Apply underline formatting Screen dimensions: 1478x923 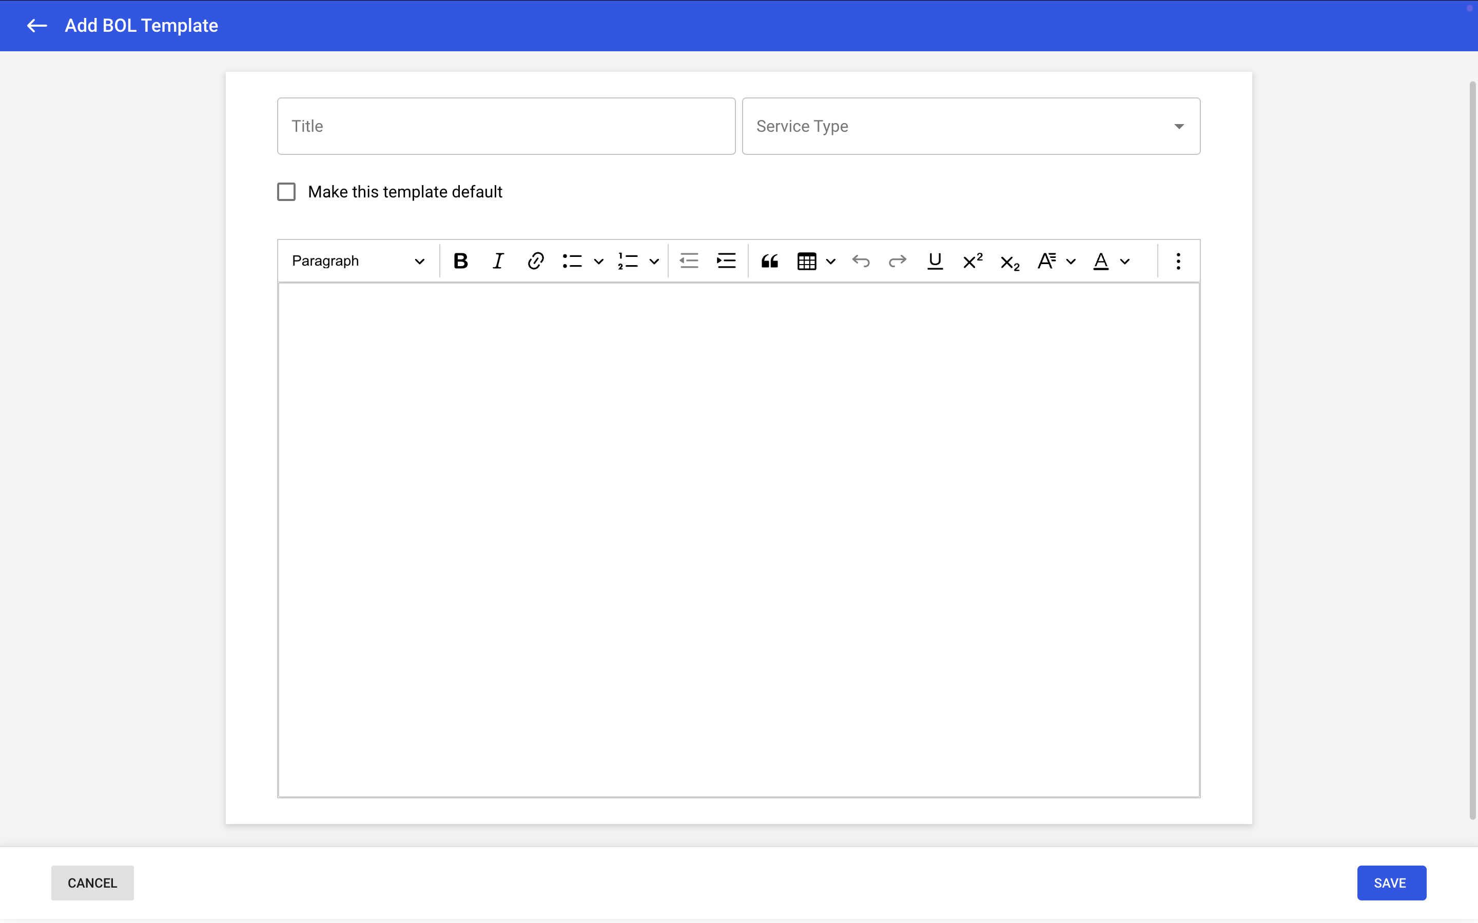pos(935,262)
